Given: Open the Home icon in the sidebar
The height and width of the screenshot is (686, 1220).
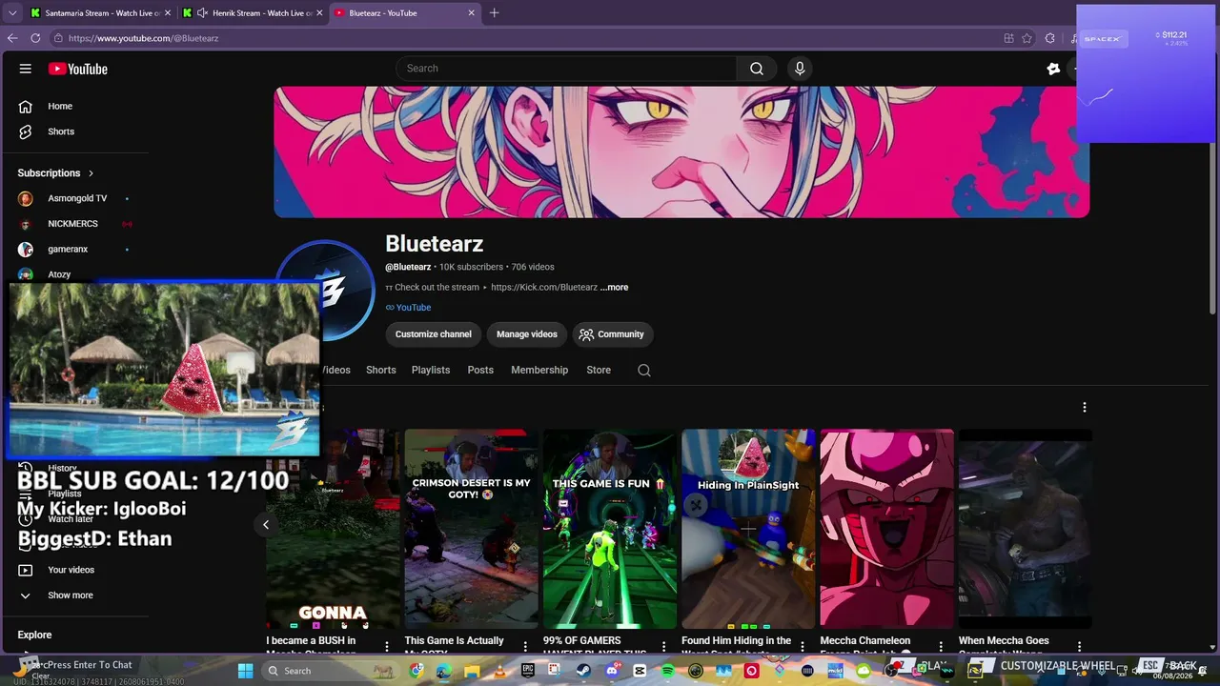Looking at the screenshot, I should click(26, 106).
